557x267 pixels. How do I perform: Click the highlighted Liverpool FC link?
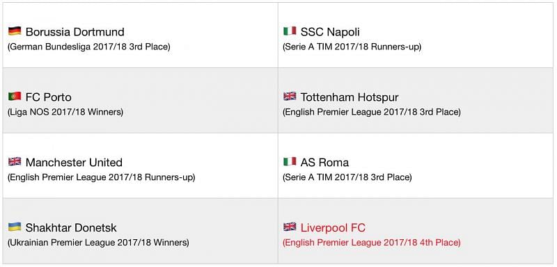click(x=333, y=227)
